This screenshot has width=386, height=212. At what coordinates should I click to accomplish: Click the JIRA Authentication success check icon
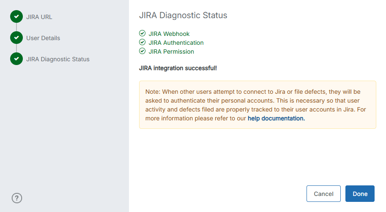[x=142, y=42]
